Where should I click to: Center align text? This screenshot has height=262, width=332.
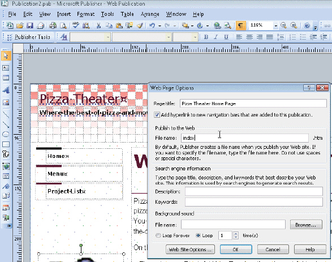pos(249,37)
